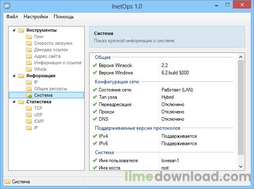Click the Whois folder icon

[x=29, y=69]
